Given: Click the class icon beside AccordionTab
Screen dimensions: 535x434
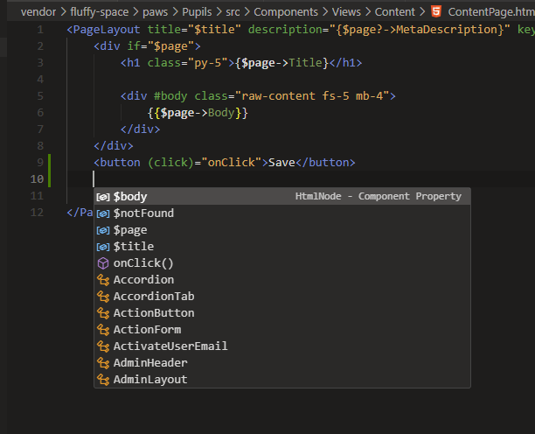Looking at the screenshot, I should tap(103, 297).
